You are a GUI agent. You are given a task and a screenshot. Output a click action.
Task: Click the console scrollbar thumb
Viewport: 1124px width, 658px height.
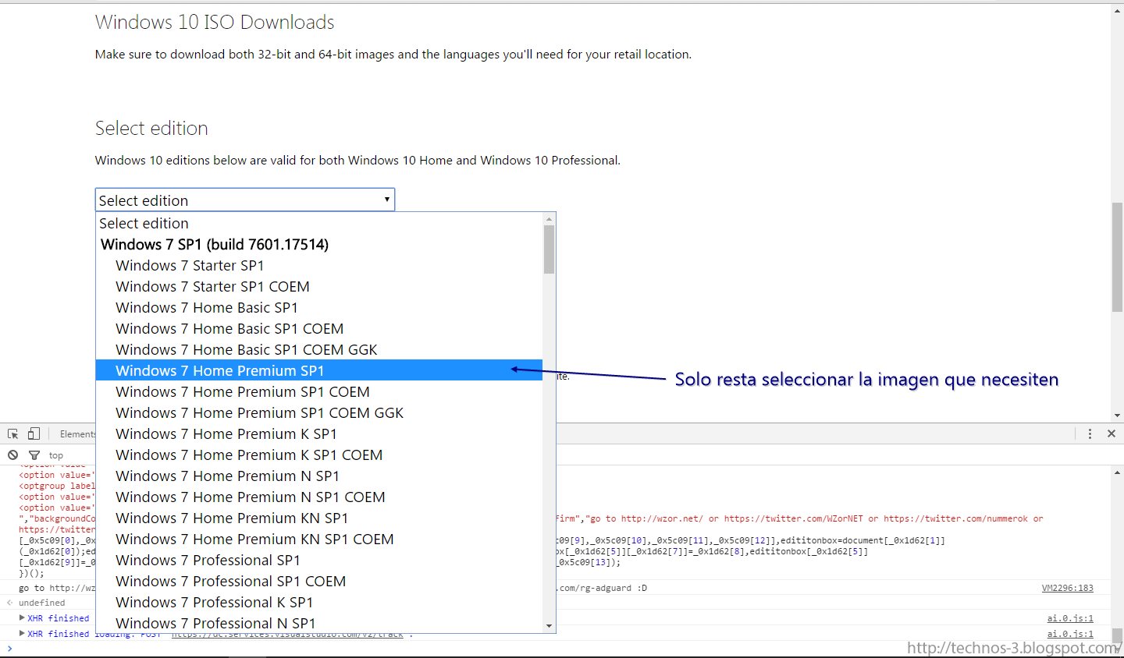coord(1117,635)
